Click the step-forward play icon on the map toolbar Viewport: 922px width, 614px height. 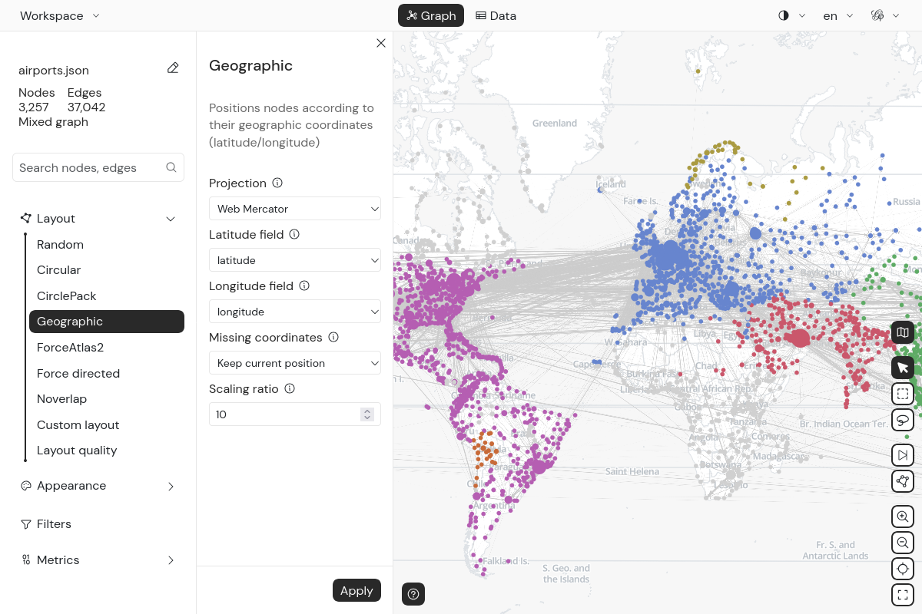(903, 455)
